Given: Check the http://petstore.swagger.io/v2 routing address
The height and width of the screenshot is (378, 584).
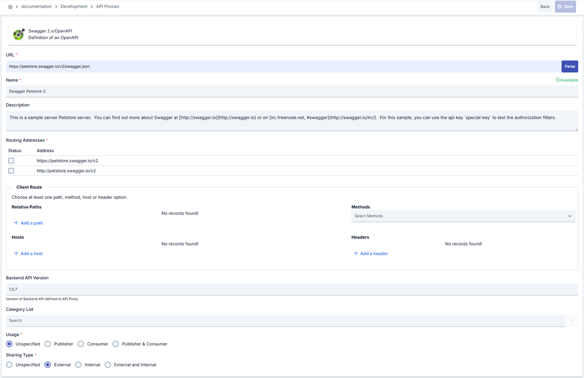Looking at the screenshot, I should click(x=11, y=170).
